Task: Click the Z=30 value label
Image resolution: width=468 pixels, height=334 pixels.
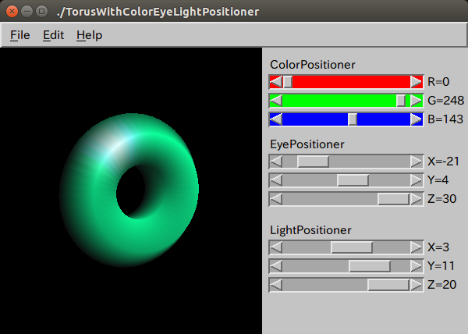Action: 442,199
